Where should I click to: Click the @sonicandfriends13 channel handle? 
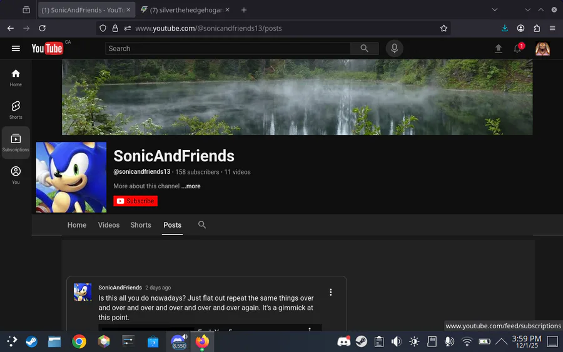tap(142, 172)
